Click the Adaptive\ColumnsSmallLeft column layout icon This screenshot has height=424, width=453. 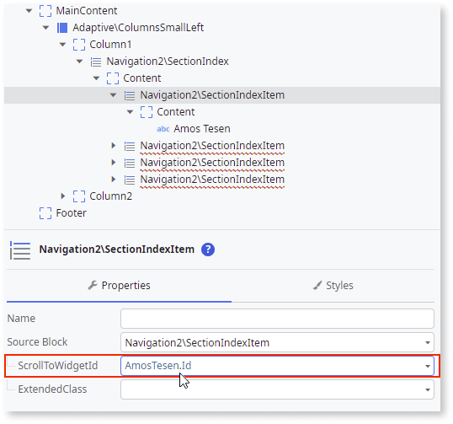tap(62, 28)
